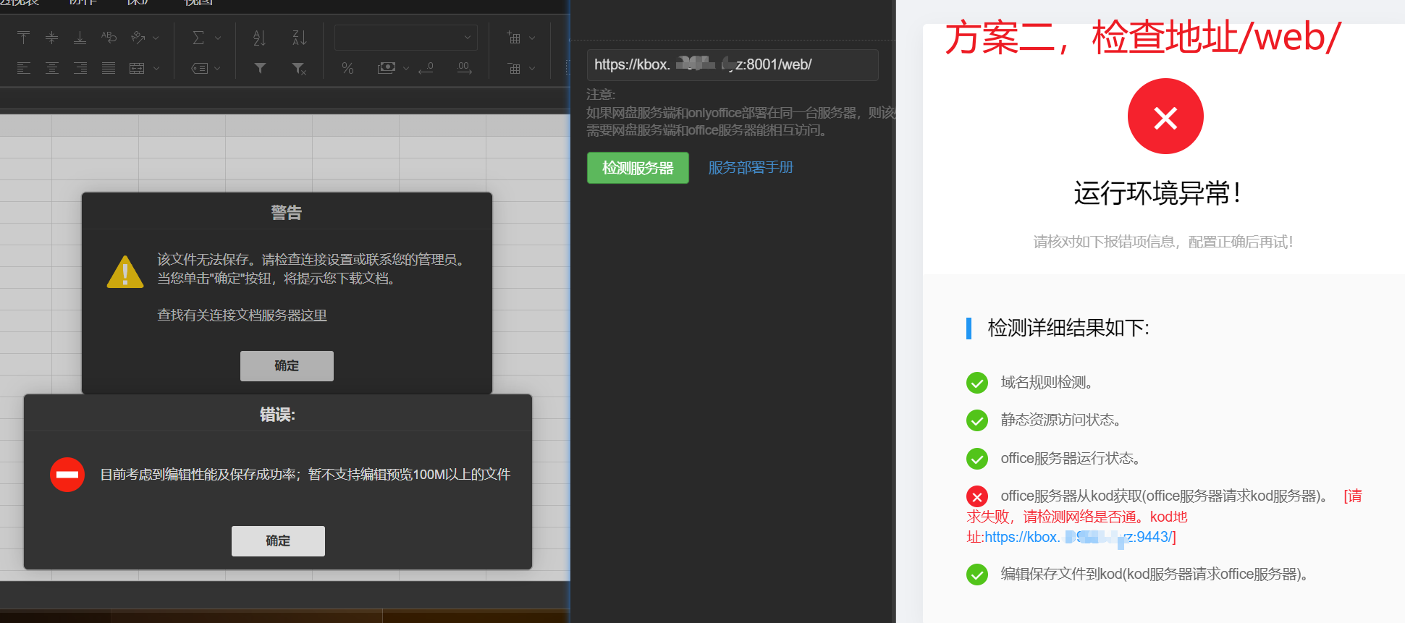This screenshot has height=623, width=1405.
Task: Click the 检测详细结果如下 section title
Action: pos(1068,328)
